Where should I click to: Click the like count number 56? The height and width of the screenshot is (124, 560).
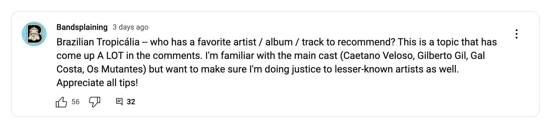75,102
